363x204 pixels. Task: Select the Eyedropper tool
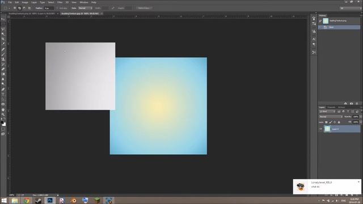[x=3, y=44]
